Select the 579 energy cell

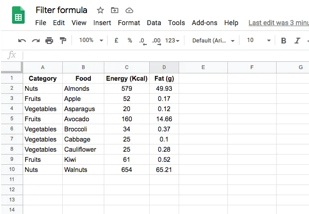coord(126,88)
